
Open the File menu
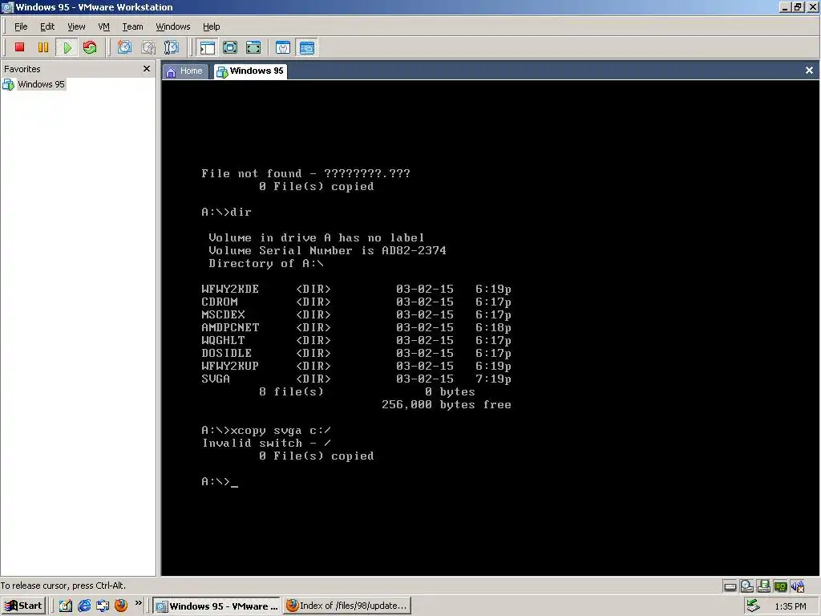click(x=21, y=26)
